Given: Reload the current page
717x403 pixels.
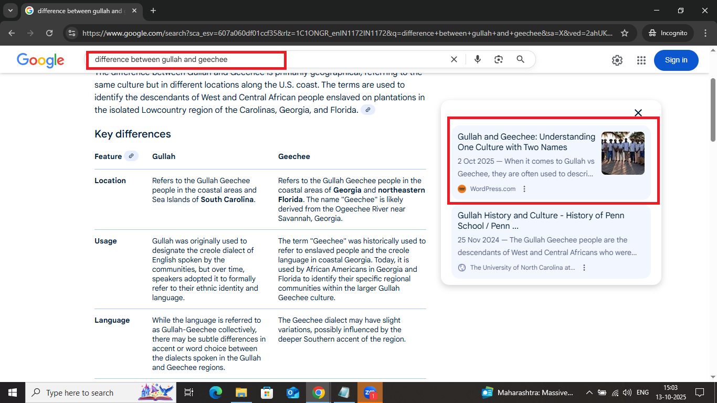Looking at the screenshot, I should coord(49,33).
